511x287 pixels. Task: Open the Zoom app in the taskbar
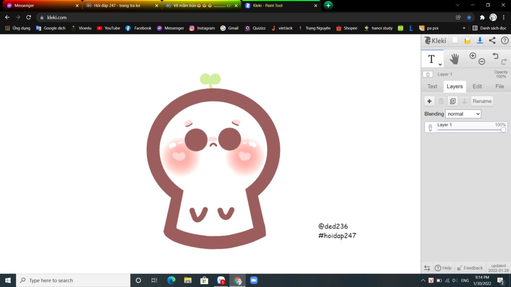coord(254,280)
